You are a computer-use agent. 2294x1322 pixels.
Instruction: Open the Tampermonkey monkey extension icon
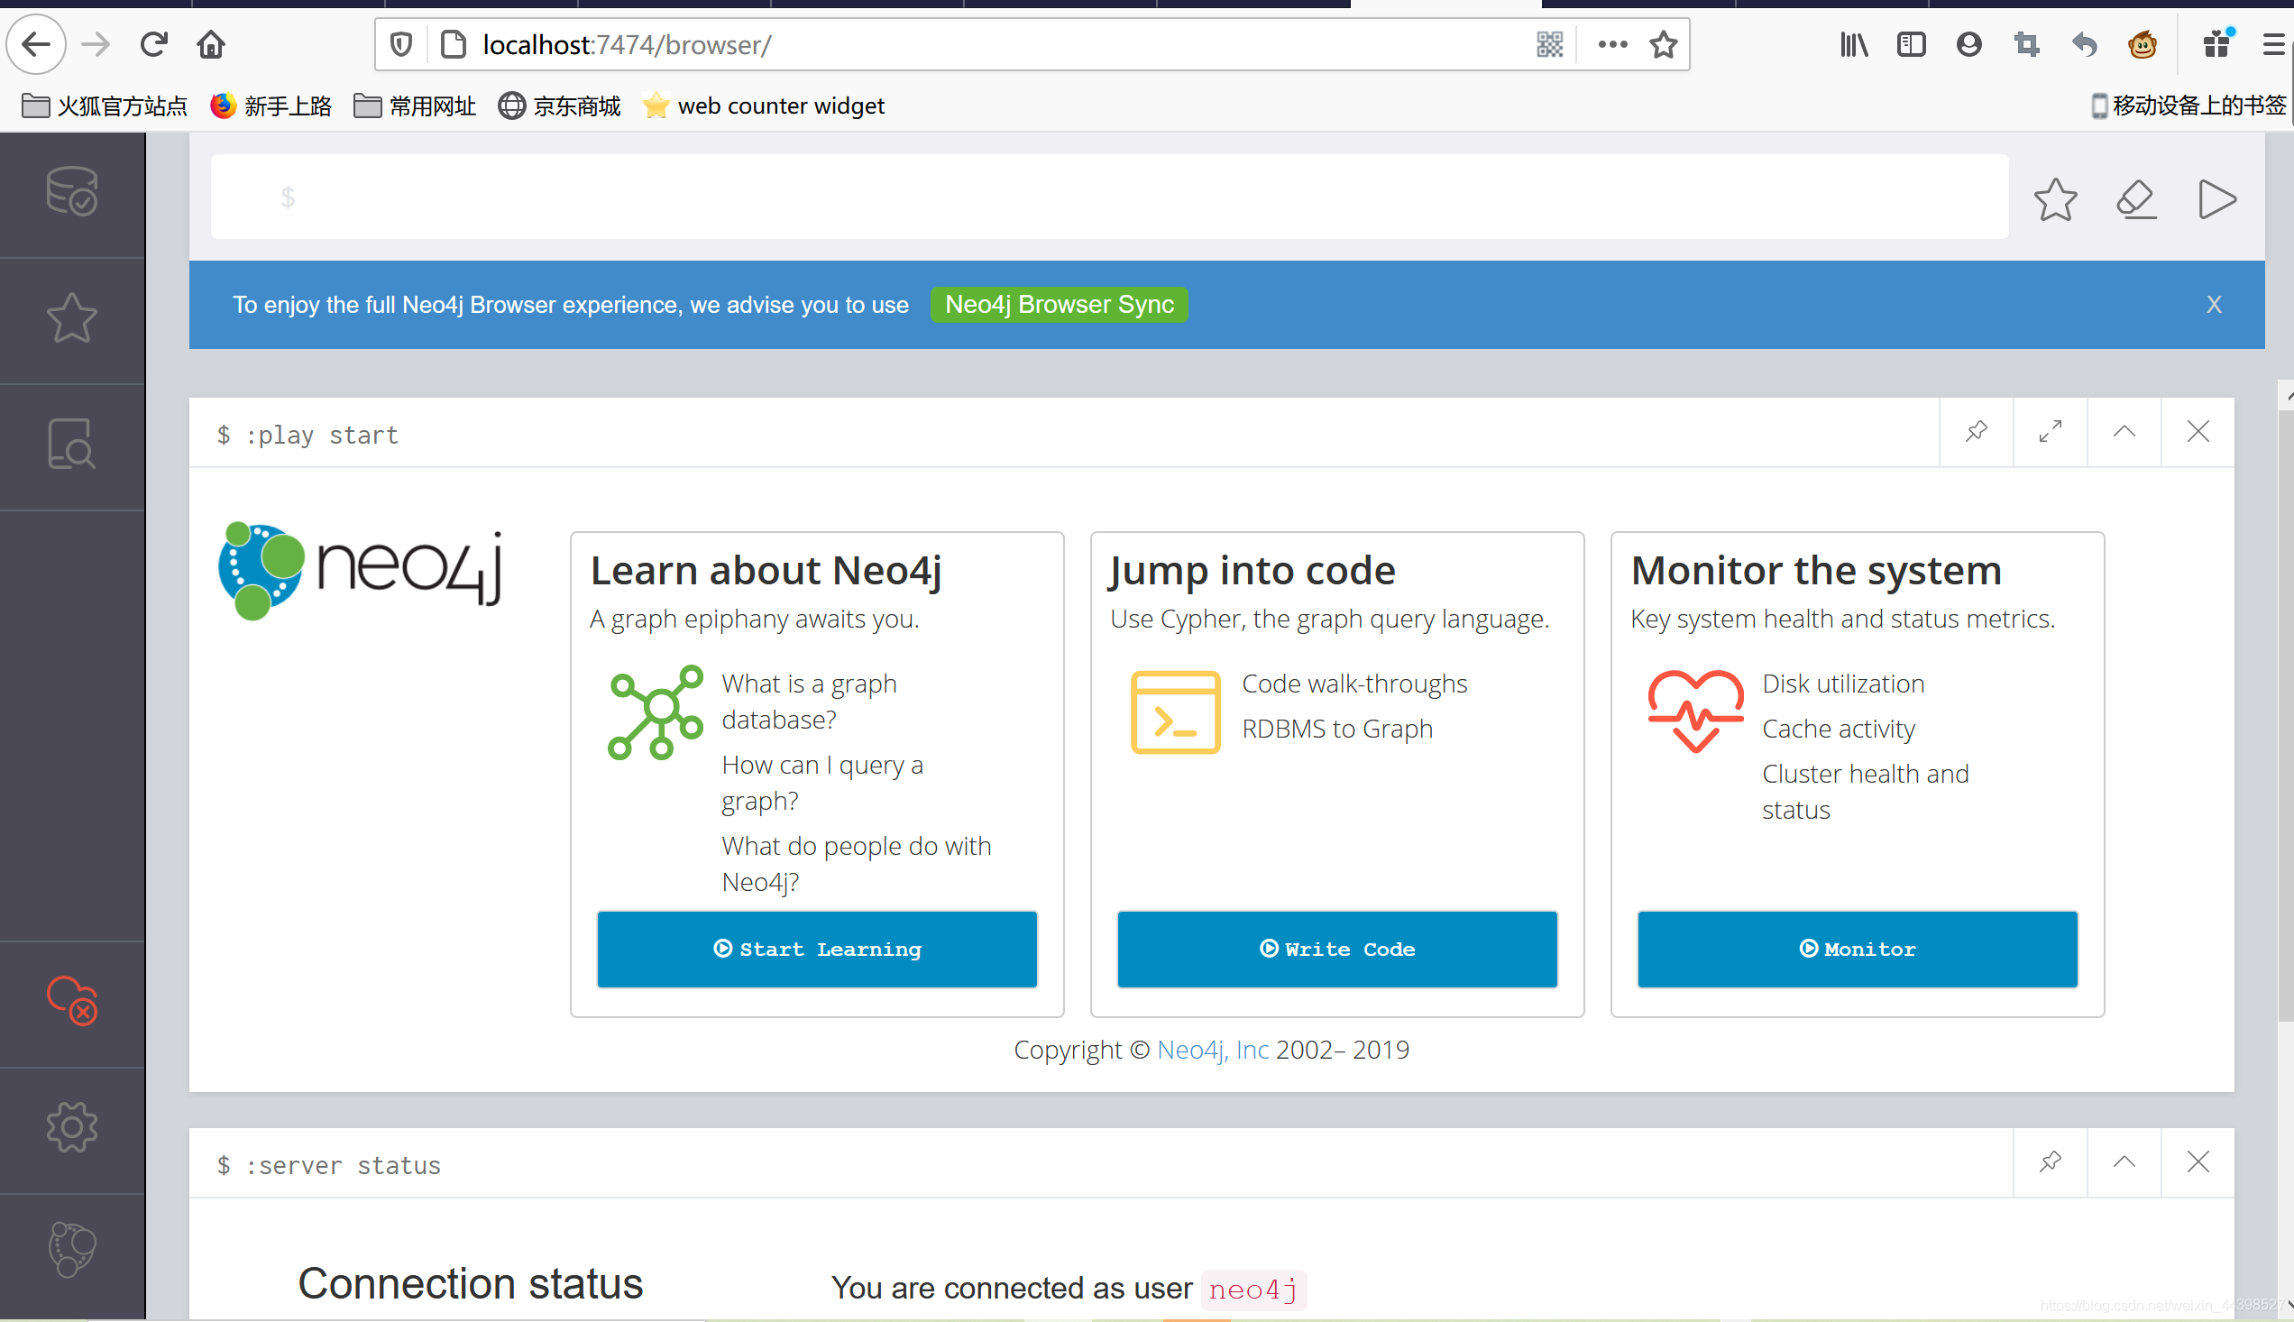pos(2143,43)
